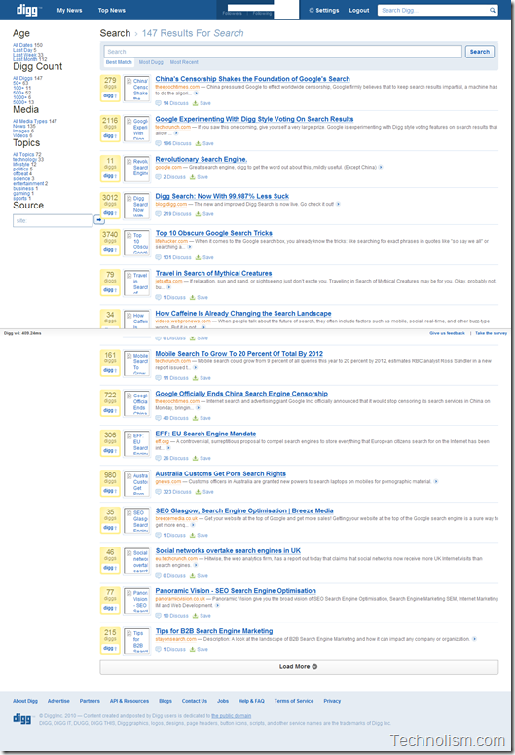Save the Tips for B2B Search story
This screenshot has height=755, width=515.
coord(199,649)
